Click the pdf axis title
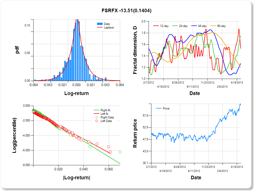 (17, 50)
